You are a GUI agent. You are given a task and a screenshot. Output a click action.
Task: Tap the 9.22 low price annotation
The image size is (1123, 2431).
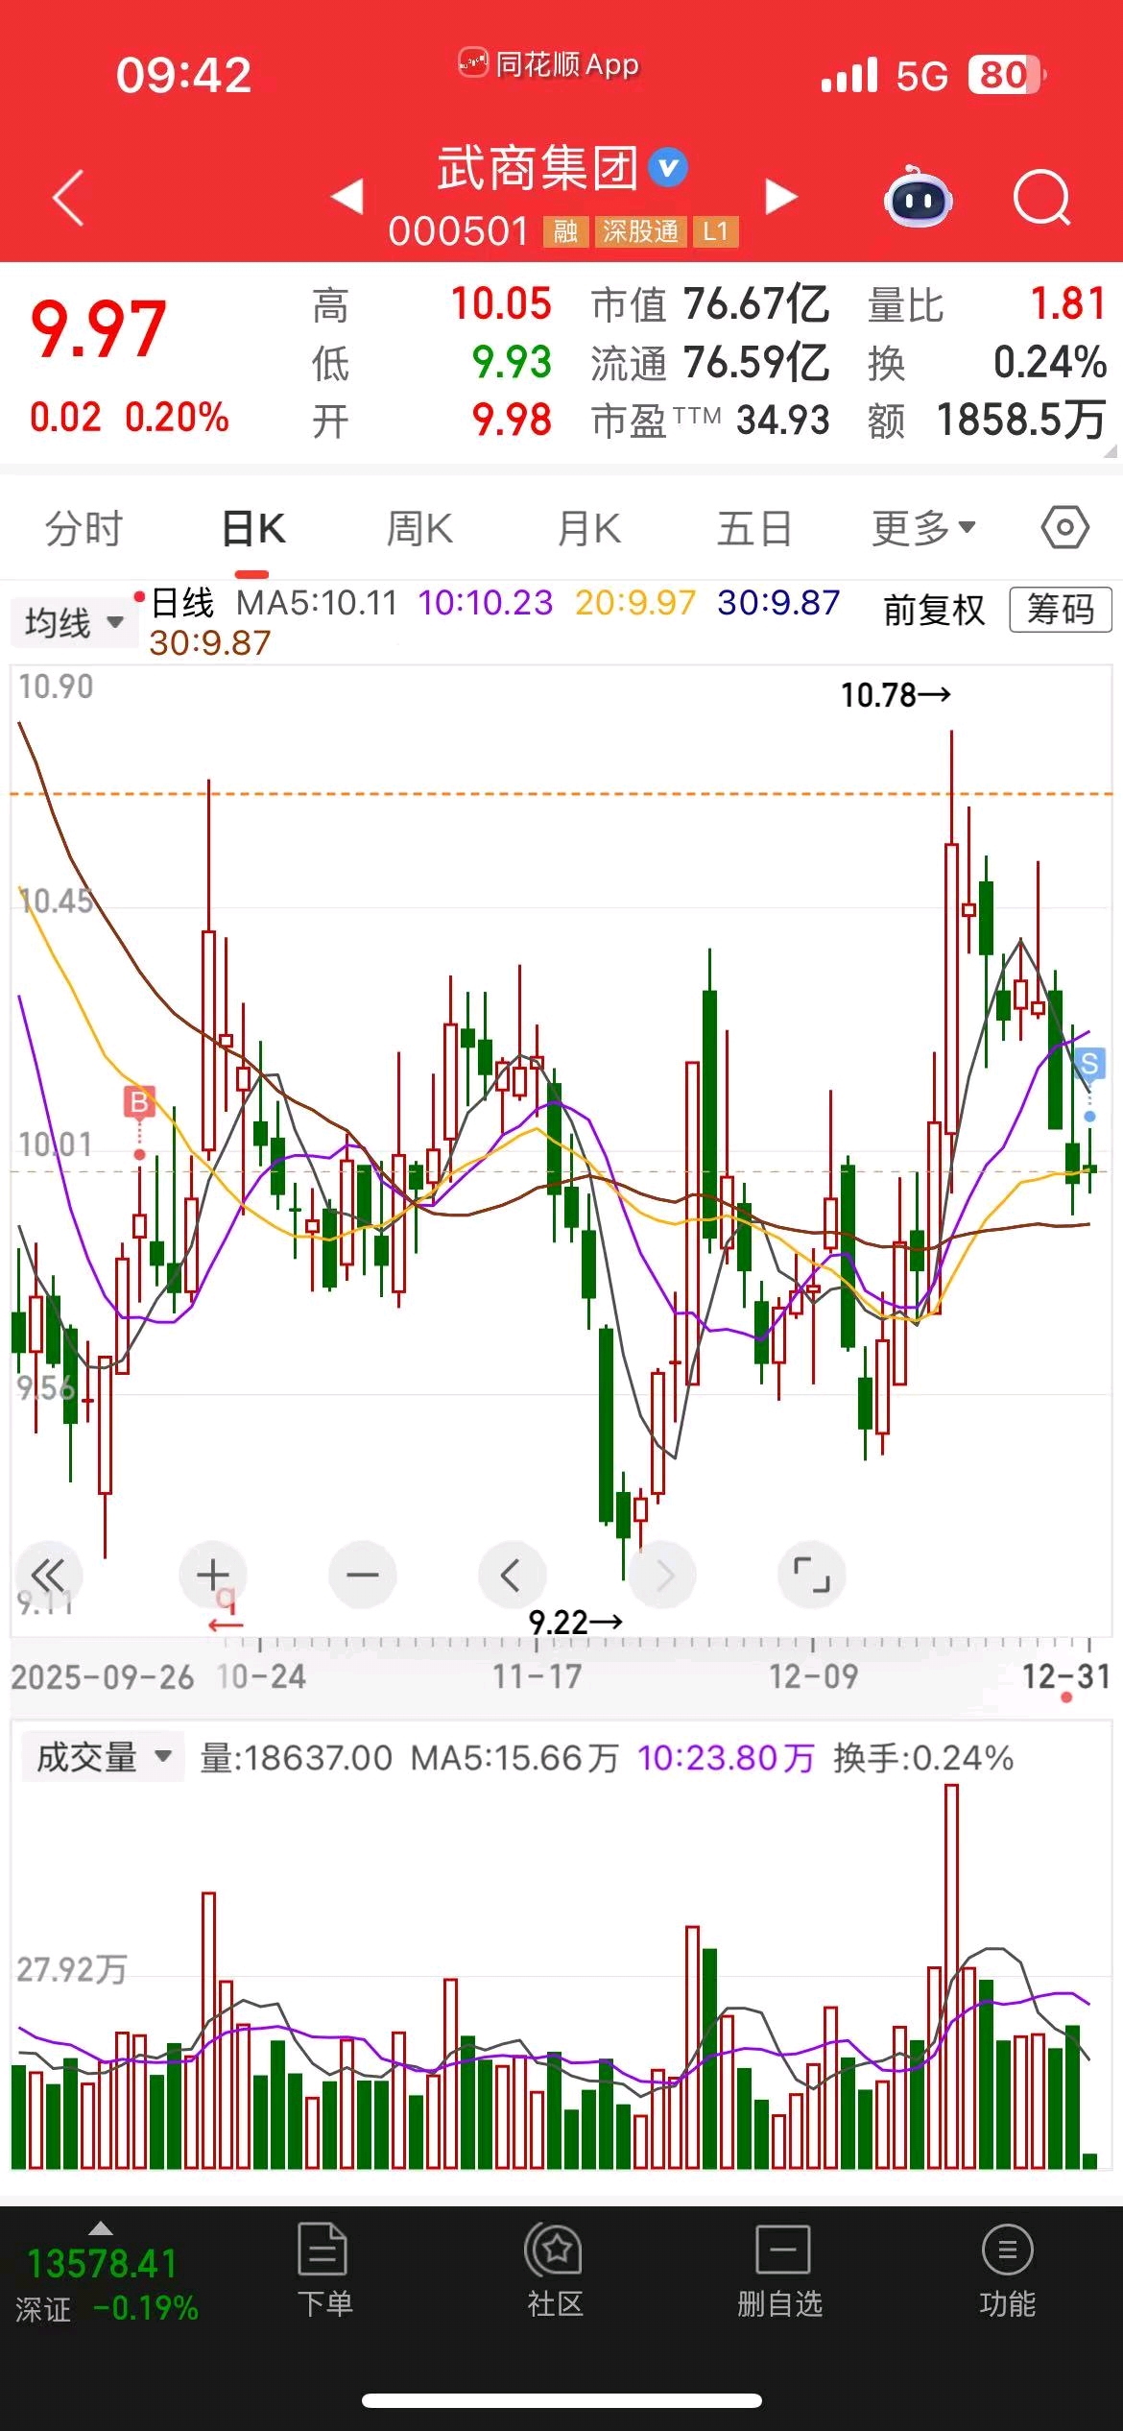click(x=576, y=1623)
